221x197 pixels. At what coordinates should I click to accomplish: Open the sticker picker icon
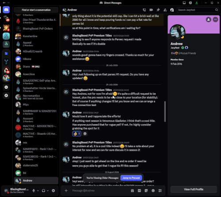click(146, 190)
